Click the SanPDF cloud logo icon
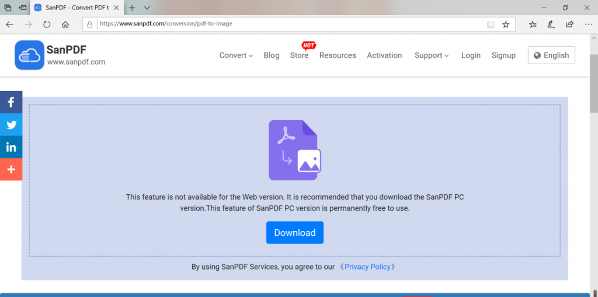 pos(29,55)
